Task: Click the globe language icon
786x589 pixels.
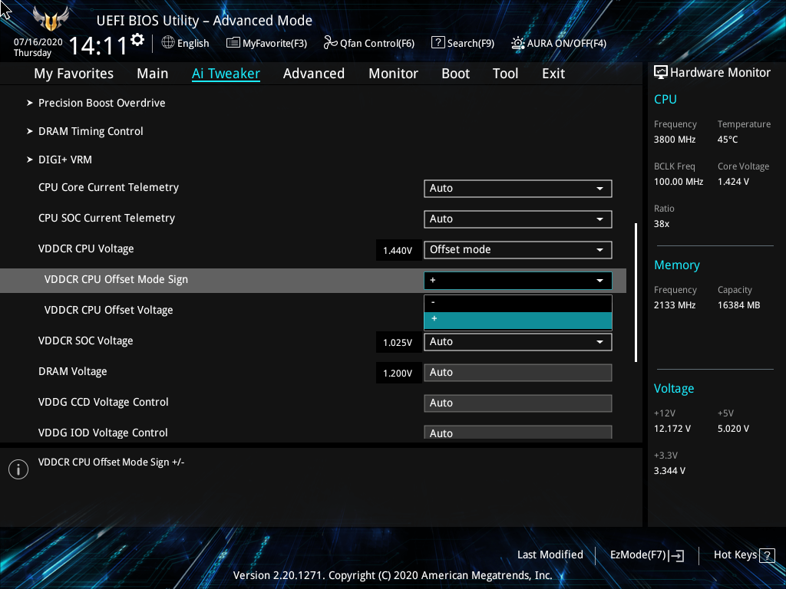Action: point(168,43)
